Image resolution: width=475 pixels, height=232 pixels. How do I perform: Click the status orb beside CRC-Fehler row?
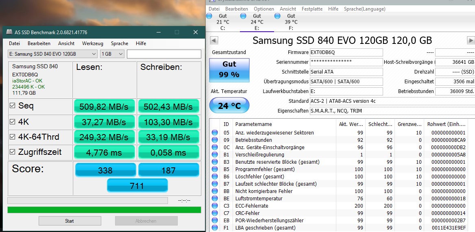215,213
